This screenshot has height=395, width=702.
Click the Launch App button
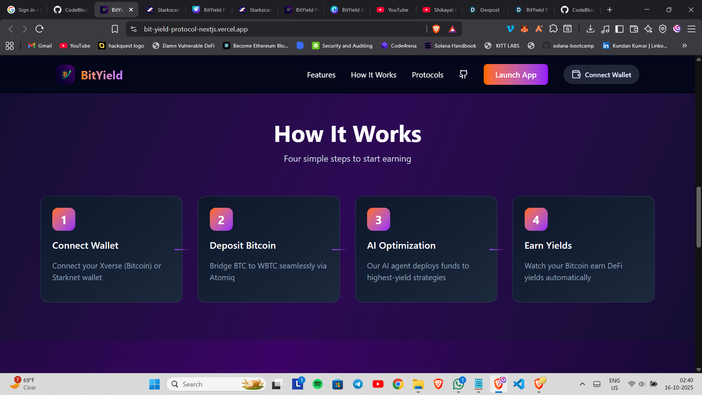[x=516, y=75]
